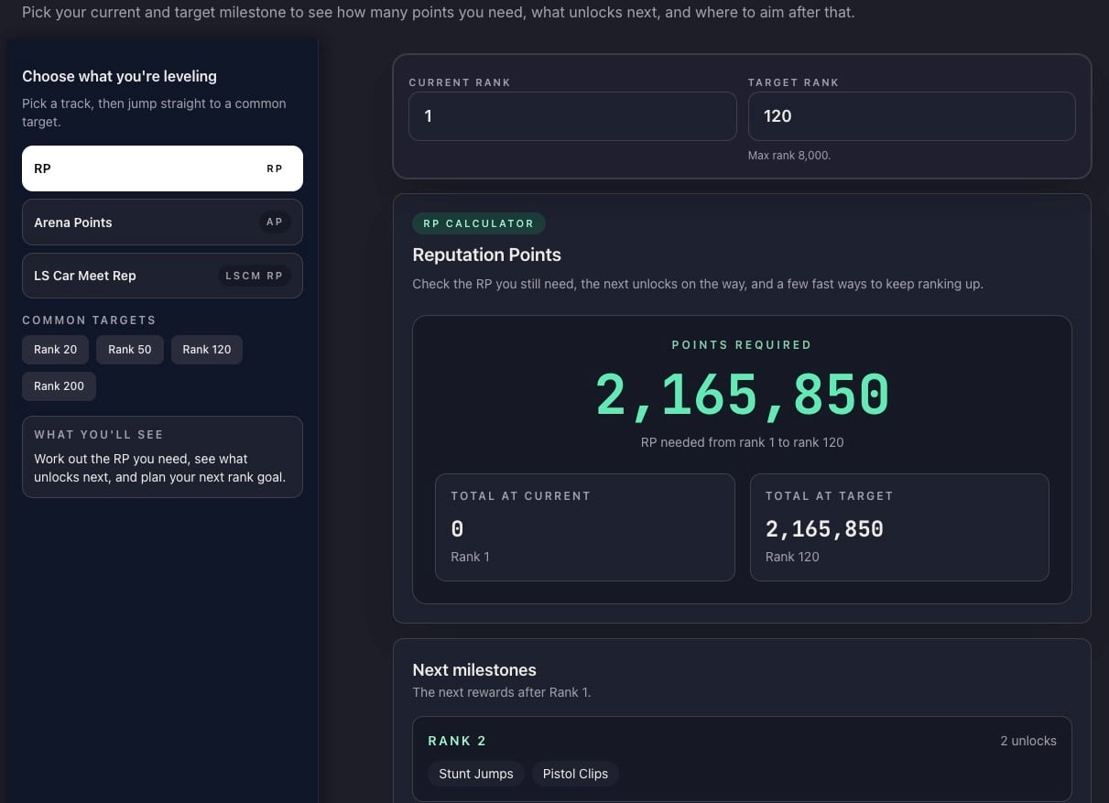Select the Rank 200 common target

[x=59, y=385]
